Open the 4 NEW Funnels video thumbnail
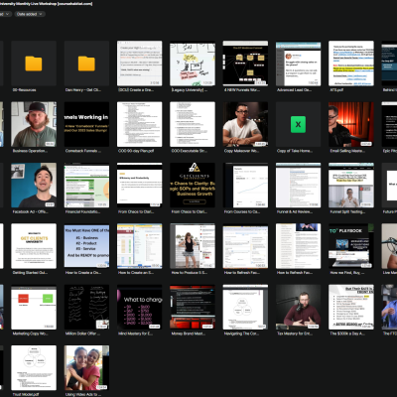The height and width of the screenshot is (397, 397). tap(245, 64)
